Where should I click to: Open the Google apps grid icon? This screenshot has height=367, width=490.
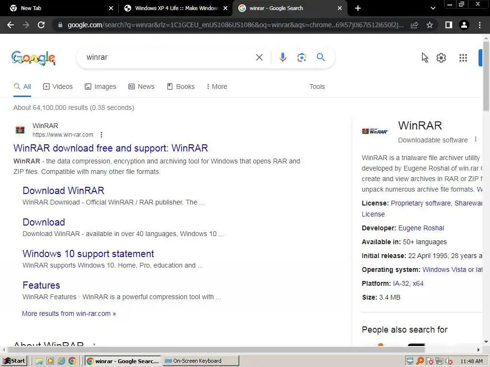463,58
